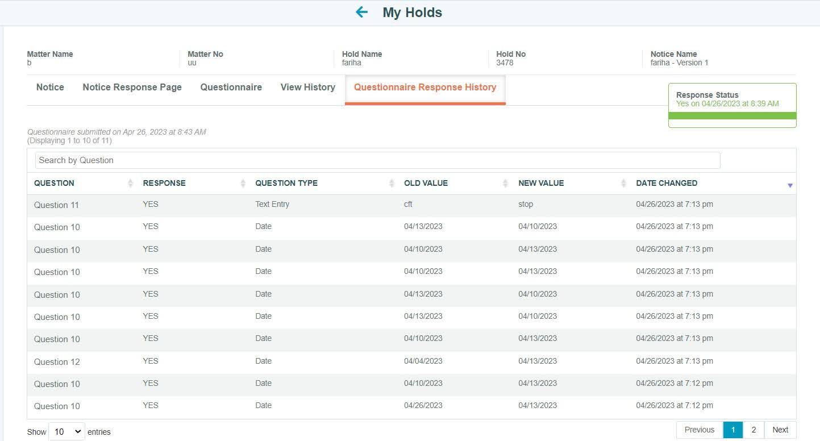Click old value cft

click(408, 204)
